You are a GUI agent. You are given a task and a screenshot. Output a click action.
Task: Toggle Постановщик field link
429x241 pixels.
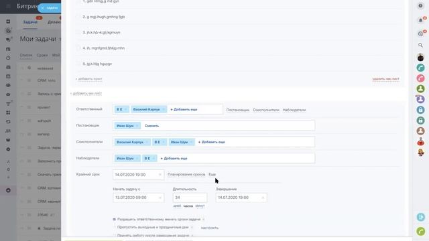coord(238,110)
